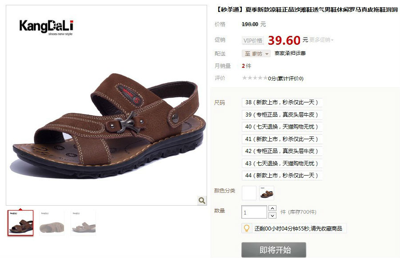This screenshot has height=258, width=400.
Task: Choose size 44 option
Action: [x=282, y=176]
